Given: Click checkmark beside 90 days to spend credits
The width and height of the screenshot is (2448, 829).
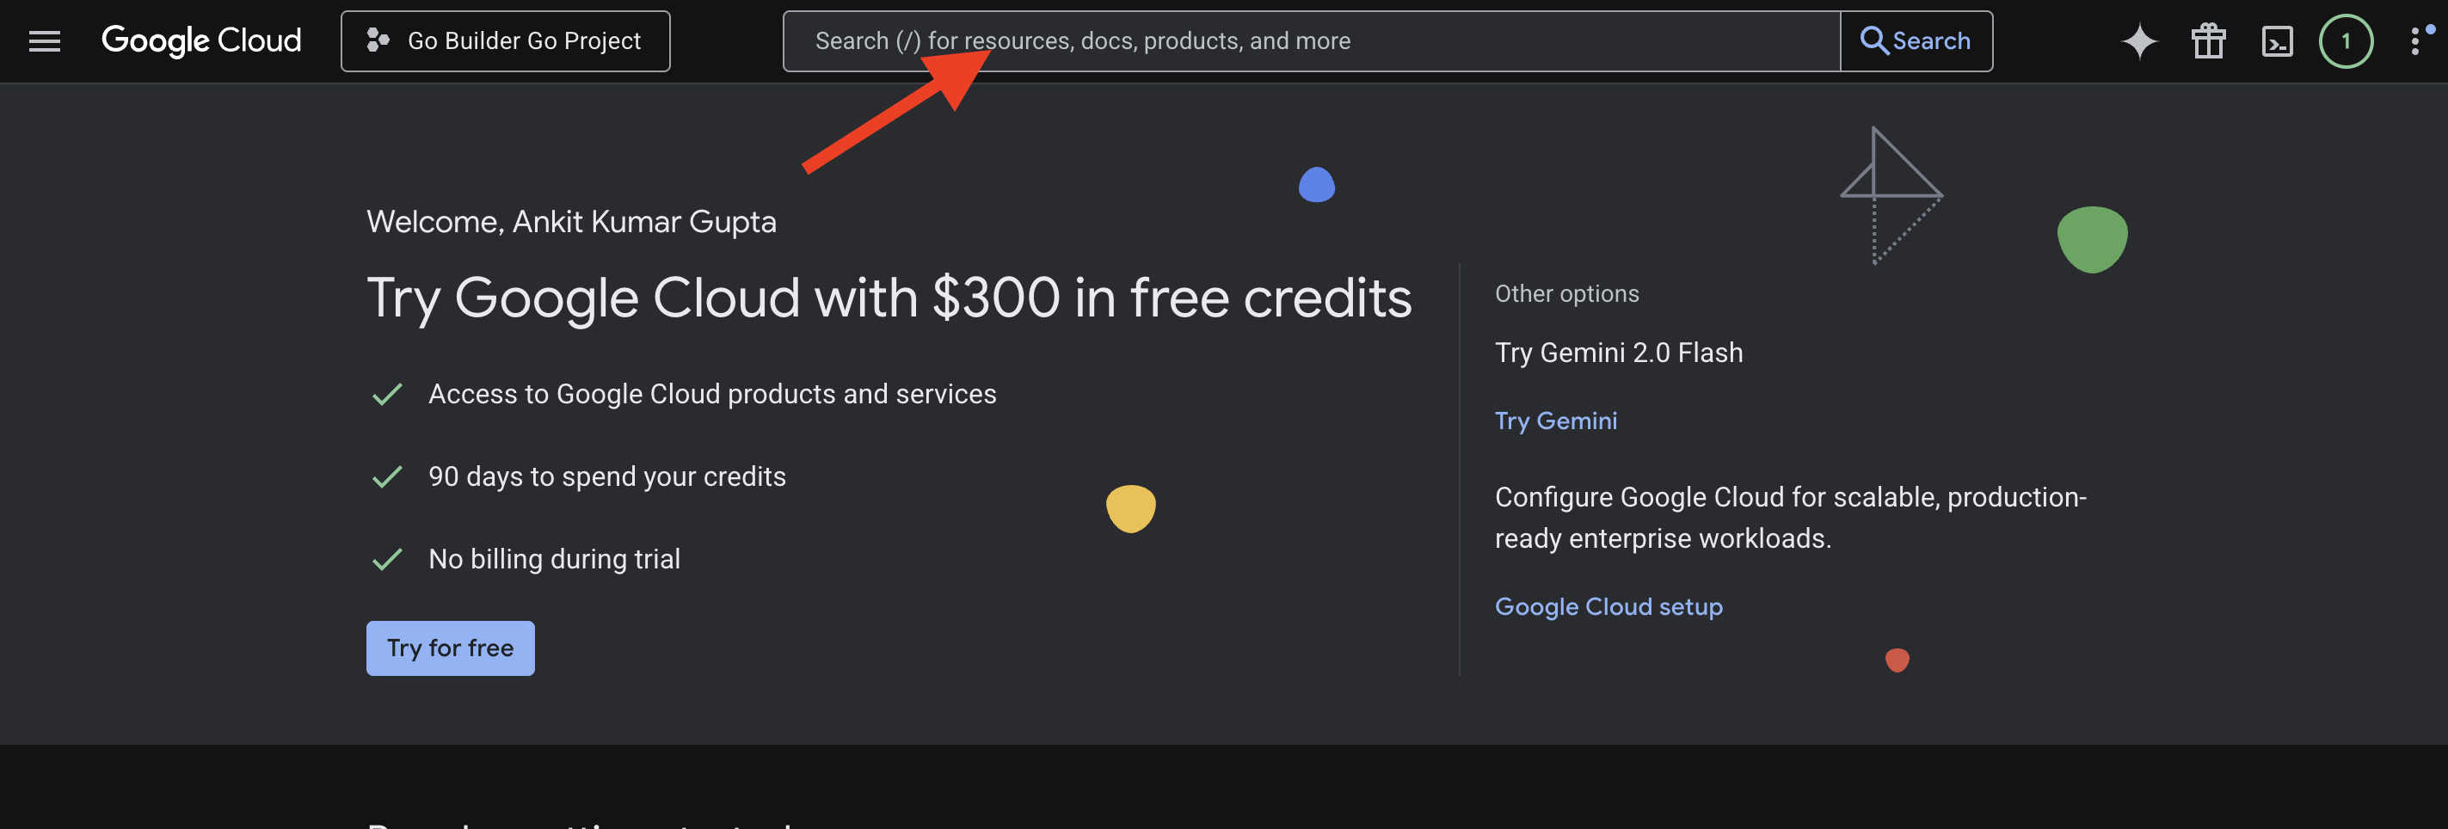Looking at the screenshot, I should (x=387, y=476).
